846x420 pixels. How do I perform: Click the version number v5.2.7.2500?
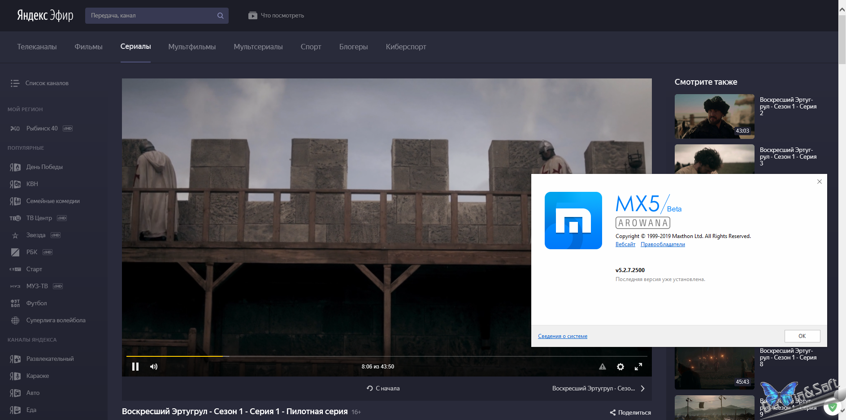point(630,270)
